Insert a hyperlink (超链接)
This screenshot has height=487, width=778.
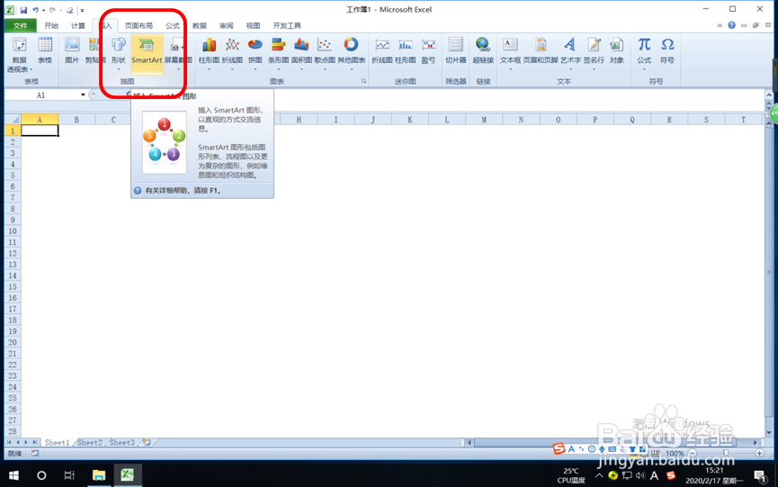pyautogui.click(x=483, y=51)
